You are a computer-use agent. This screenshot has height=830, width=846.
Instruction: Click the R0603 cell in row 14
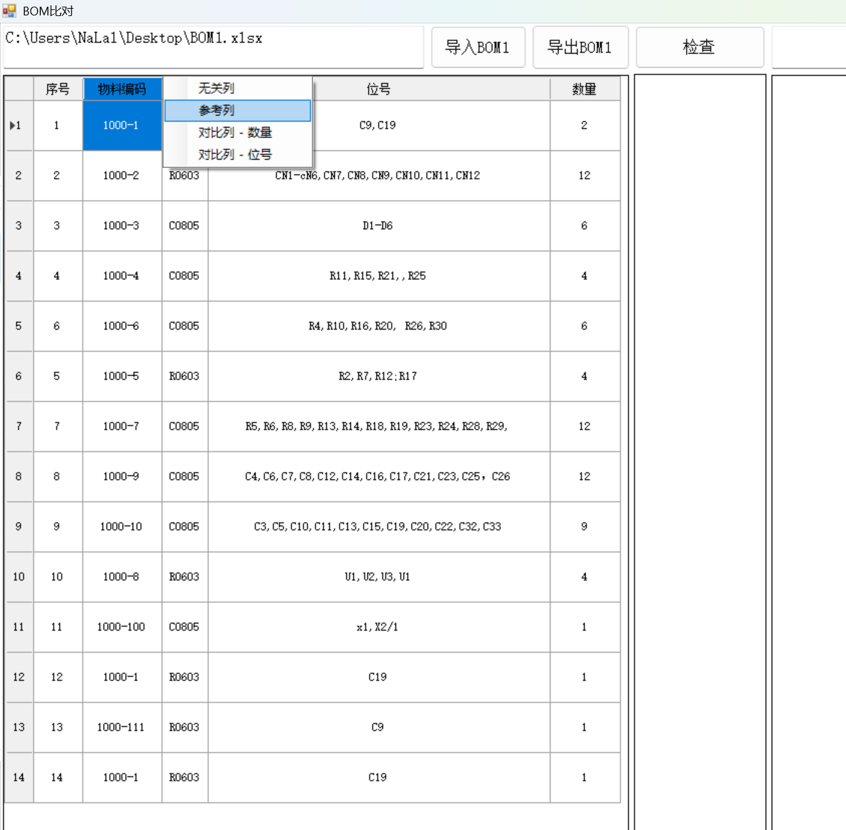click(185, 778)
